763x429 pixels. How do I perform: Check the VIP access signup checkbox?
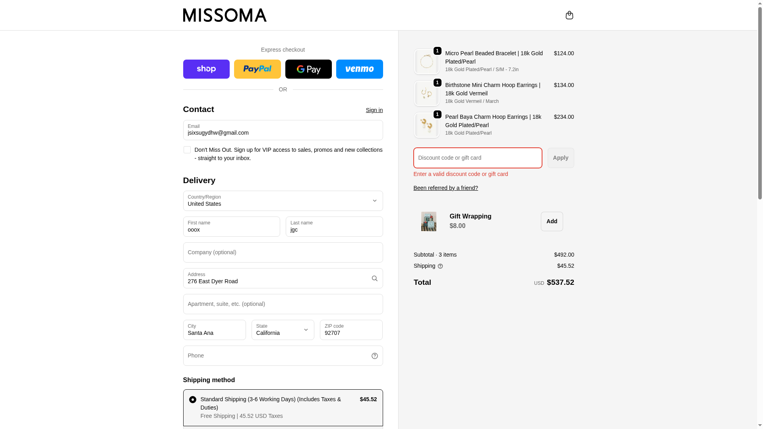point(187,150)
